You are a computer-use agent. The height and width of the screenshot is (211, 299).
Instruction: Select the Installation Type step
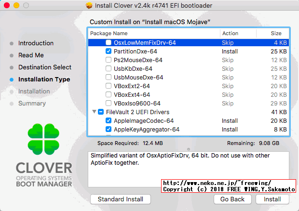tap(44, 79)
